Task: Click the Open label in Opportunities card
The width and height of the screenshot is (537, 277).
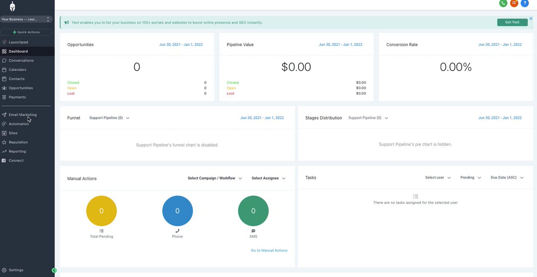Action: coord(72,88)
